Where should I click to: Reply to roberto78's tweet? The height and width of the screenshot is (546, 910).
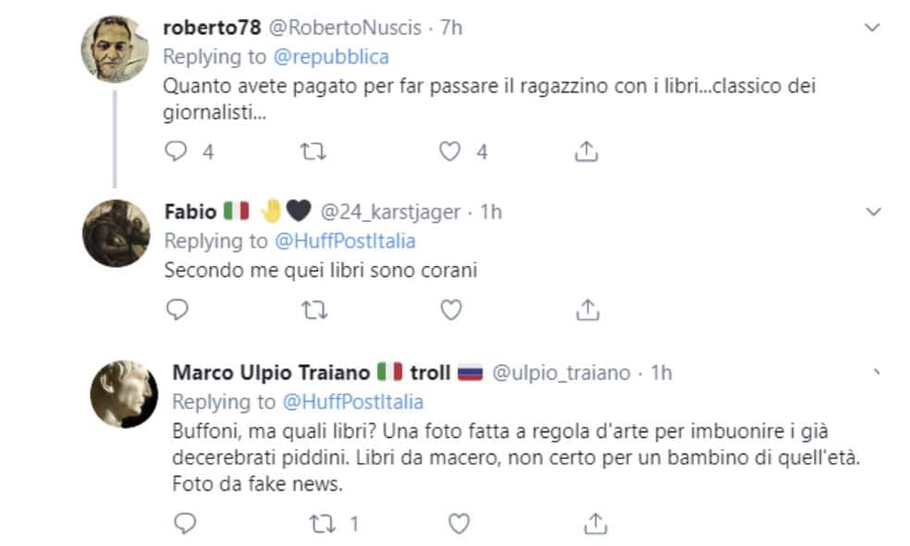coord(176,152)
